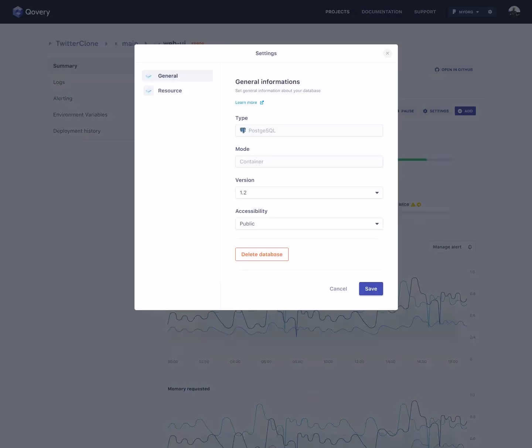
Task: Click the Save button
Action: pos(371,289)
